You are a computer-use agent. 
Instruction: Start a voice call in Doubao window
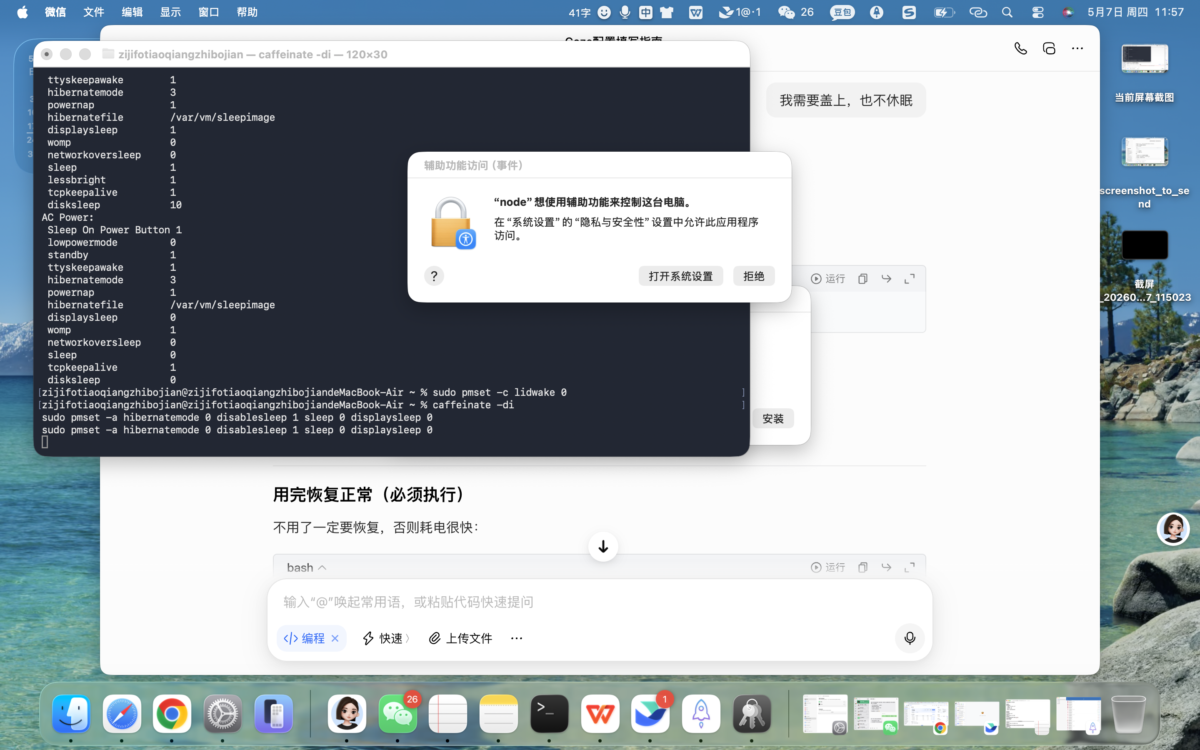pos(1020,49)
